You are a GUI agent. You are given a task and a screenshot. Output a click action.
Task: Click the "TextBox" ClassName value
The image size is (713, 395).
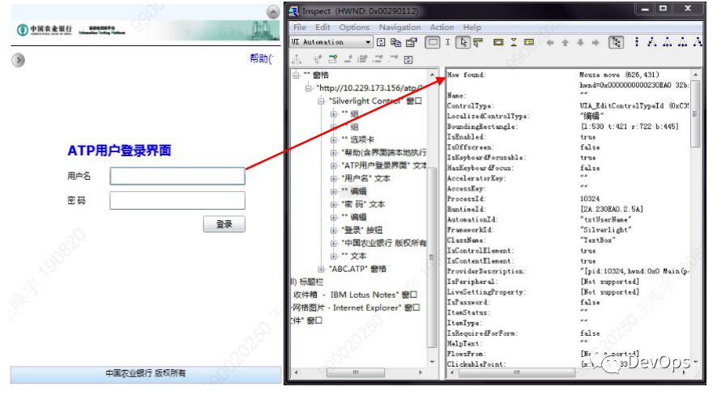pyautogui.click(x=598, y=240)
